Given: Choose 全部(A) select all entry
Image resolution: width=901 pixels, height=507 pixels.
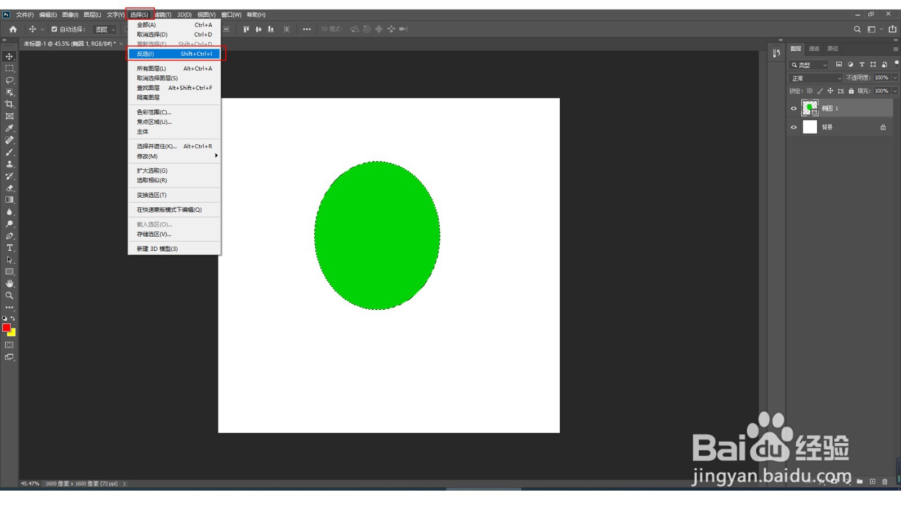Looking at the screenshot, I should (175, 25).
